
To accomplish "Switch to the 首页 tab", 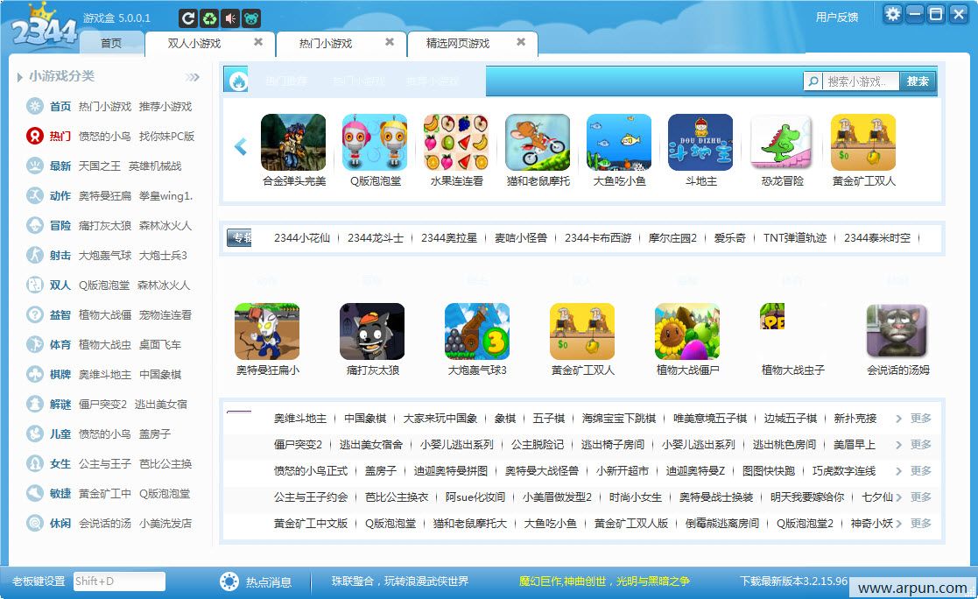I will [111, 43].
